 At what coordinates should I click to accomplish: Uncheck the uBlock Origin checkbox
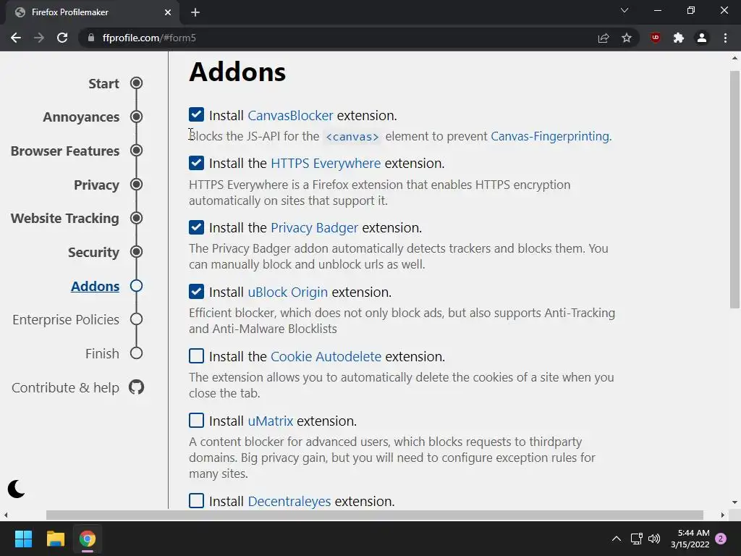196,292
